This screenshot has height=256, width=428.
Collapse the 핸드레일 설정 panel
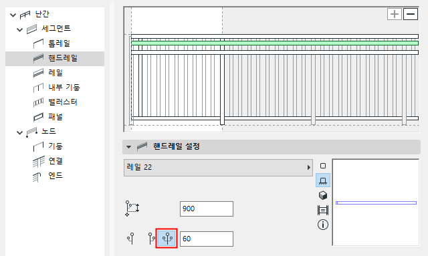point(128,147)
